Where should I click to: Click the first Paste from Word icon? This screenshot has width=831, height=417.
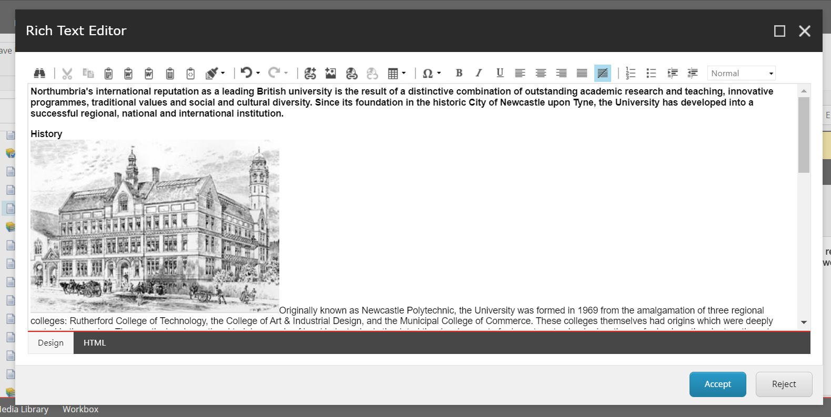128,73
